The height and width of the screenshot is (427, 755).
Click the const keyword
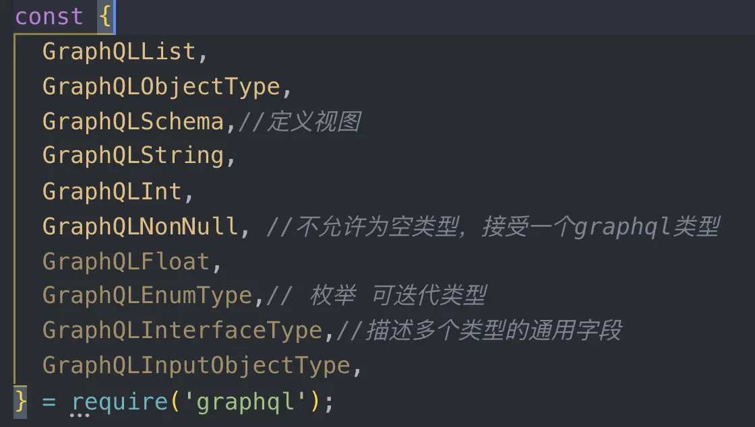[x=49, y=16]
